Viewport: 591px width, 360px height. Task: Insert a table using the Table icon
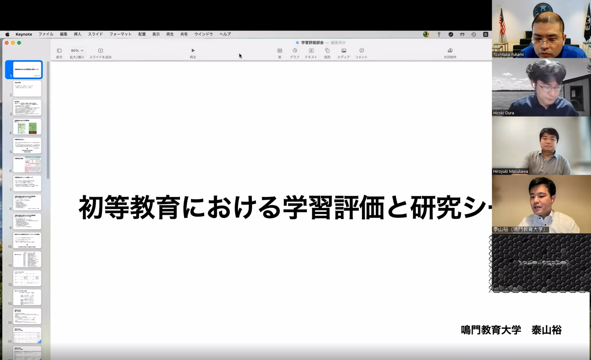pos(279,51)
